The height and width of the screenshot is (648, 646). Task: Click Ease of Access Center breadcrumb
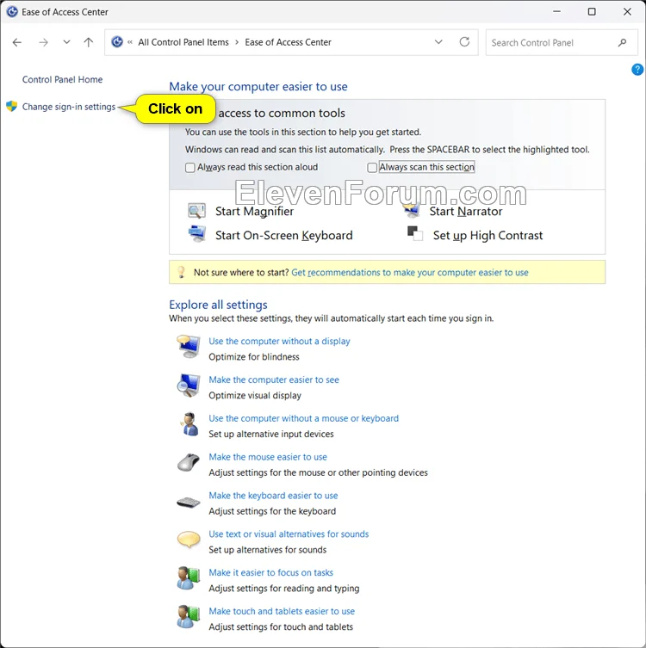coord(288,42)
